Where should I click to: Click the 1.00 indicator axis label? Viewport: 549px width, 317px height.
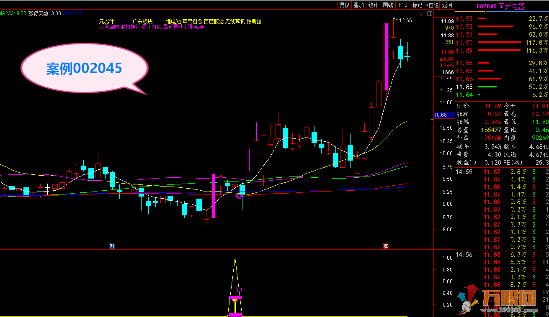[447, 258]
